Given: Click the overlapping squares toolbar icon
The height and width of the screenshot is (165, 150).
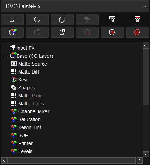Looking at the screenshot, I should 62,32.
